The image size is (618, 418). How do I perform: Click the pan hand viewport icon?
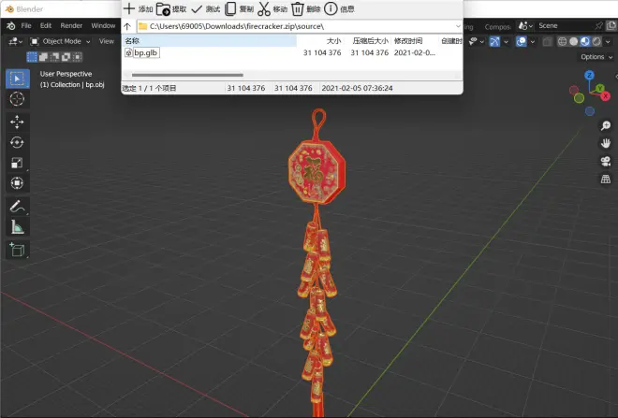(606, 143)
